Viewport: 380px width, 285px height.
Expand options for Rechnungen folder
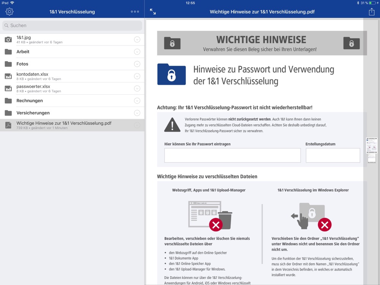tap(137, 101)
